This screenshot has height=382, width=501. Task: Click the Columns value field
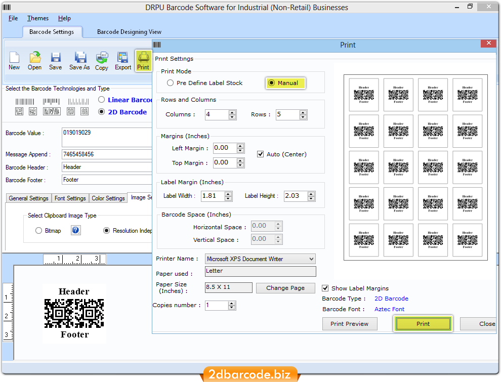217,115
